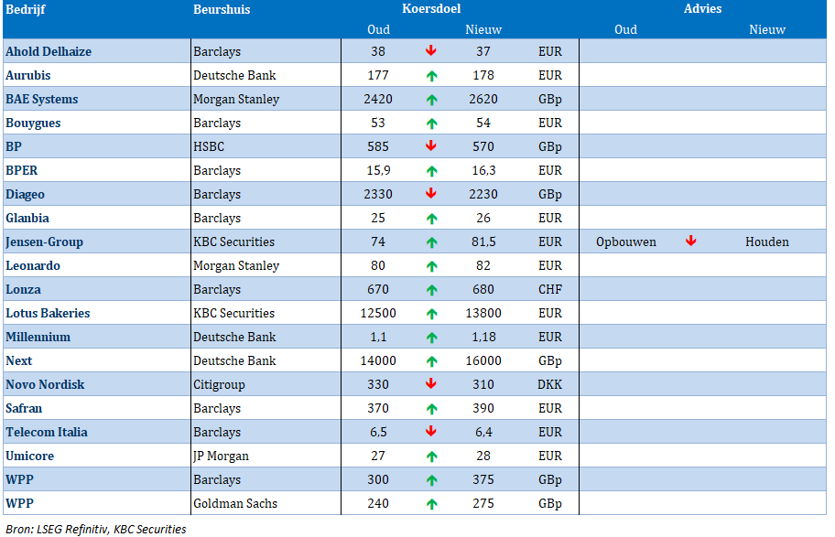The width and height of the screenshot is (835, 537).
Task: Click the DKK currency in the Novo Nordisk row
Action: click(x=550, y=385)
